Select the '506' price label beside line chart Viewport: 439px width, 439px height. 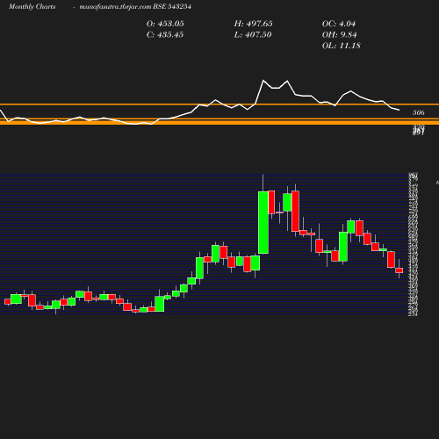(419, 112)
